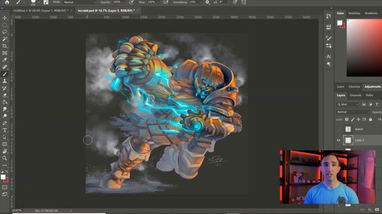Switch to the Gradients tab

point(371,13)
